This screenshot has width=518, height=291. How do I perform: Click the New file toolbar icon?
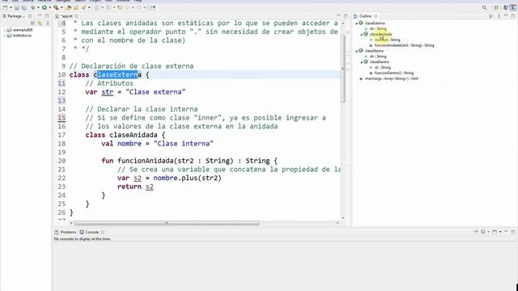click(x=5, y=7)
